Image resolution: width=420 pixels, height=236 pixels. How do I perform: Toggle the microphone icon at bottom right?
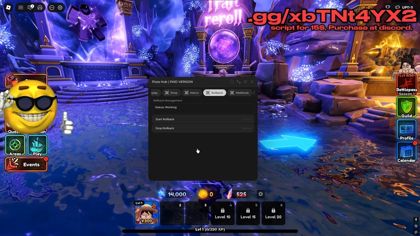416,219
